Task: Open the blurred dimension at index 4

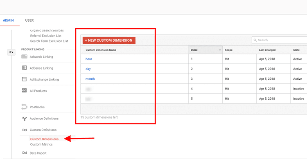Action: click(88, 89)
